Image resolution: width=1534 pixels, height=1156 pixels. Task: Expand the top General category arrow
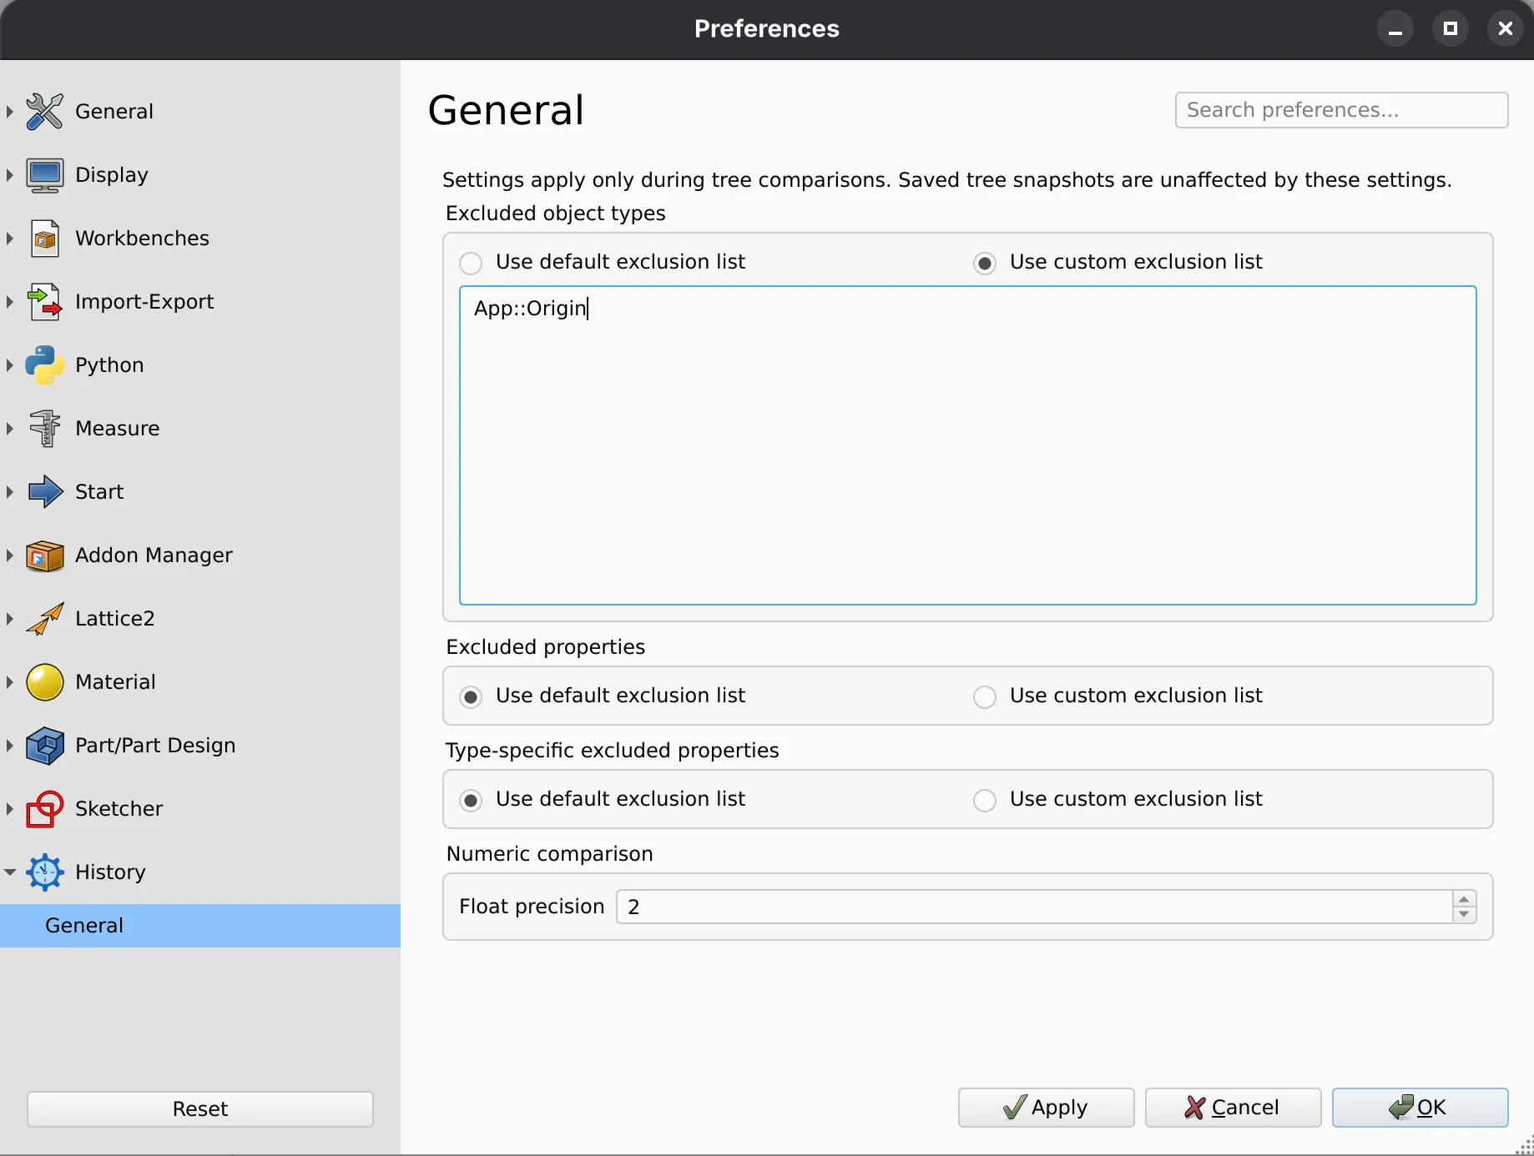click(x=10, y=111)
